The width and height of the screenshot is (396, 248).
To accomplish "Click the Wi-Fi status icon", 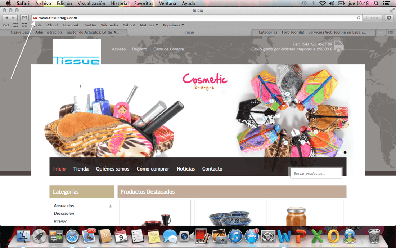I will click(323, 3).
